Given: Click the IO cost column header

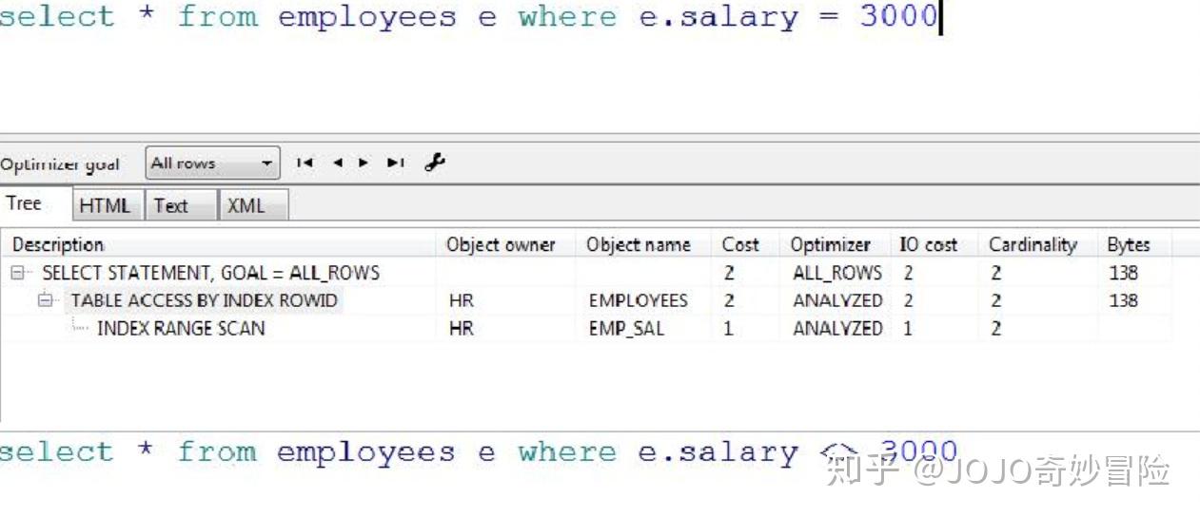Looking at the screenshot, I should pos(934,244).
